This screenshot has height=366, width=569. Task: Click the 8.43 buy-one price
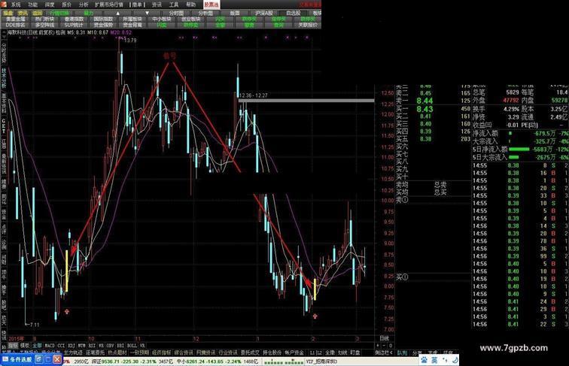coord(424,109)
